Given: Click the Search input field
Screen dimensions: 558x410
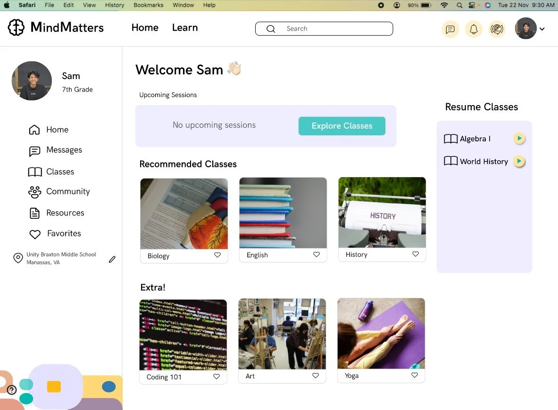Looking at the screenshot, I should tap(324, 29).
